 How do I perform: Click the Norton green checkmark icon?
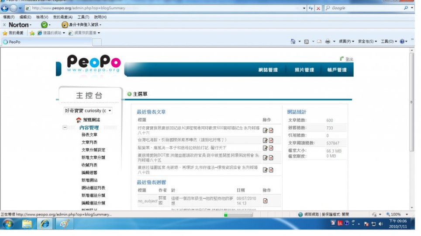coord(44,25)
